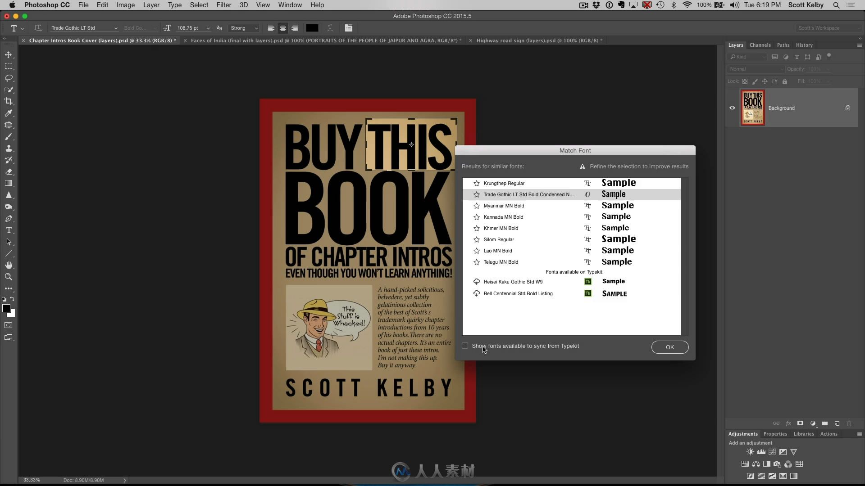This screenshot has height=486, width=865.
Task: Select the Path Selection tool
Action: point(9,242)
